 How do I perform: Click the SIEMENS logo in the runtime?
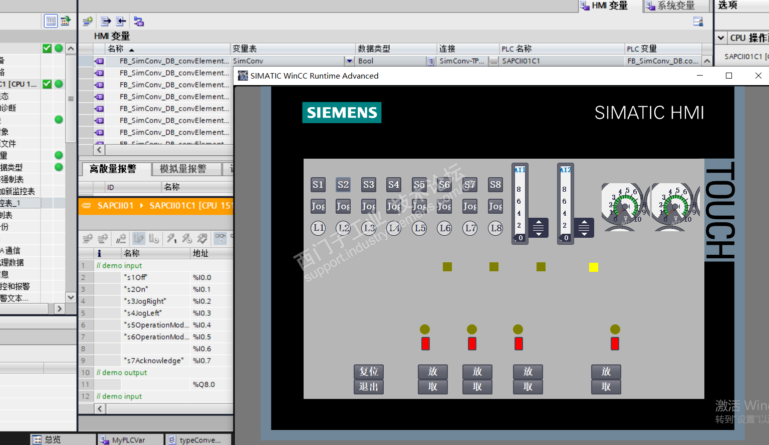342,113
